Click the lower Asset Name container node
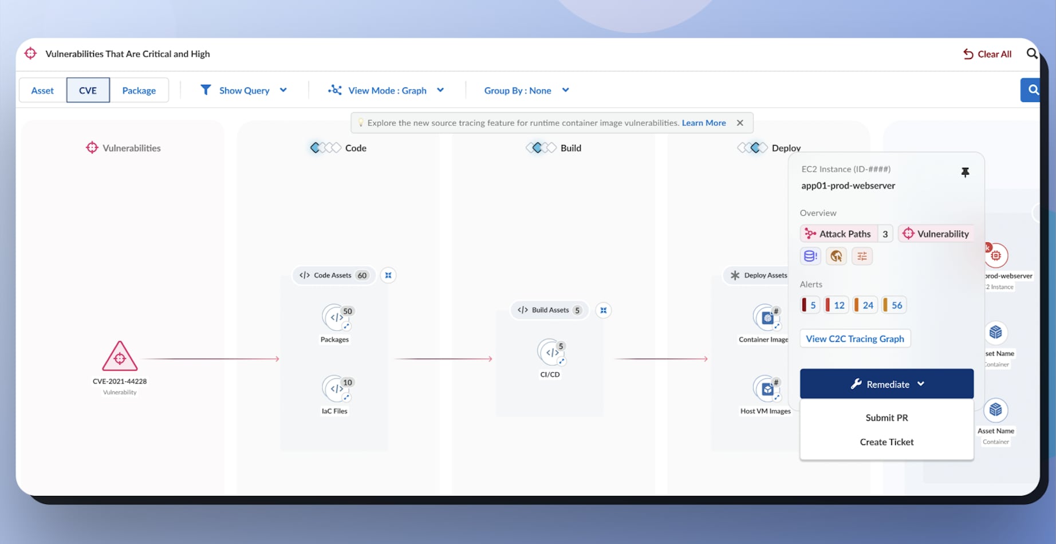This screenshot has width=1056, height=544. pos(996,410)
